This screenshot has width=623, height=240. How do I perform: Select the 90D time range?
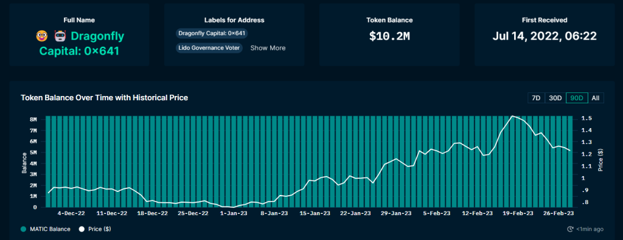tap(577, 98)
